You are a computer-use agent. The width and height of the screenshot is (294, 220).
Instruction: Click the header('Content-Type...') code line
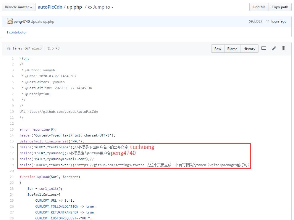(67, 135)
